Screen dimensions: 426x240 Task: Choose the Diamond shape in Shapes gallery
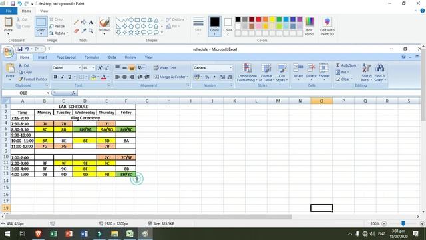tap(124, 27)
